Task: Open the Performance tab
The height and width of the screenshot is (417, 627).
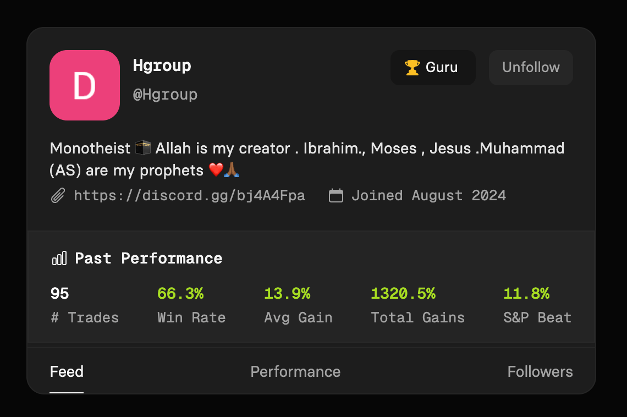Action: point(295,372)
